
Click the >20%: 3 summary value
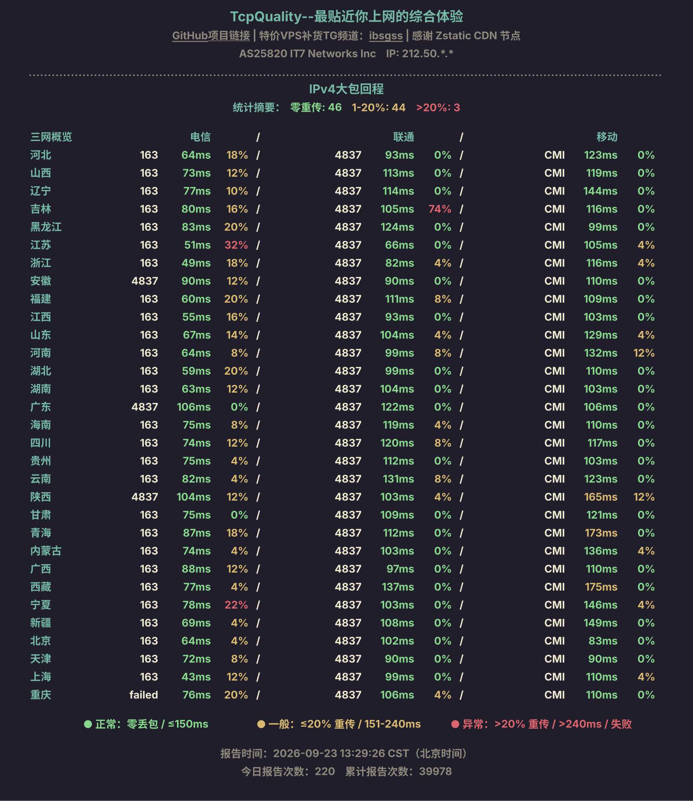pos(438,107)
